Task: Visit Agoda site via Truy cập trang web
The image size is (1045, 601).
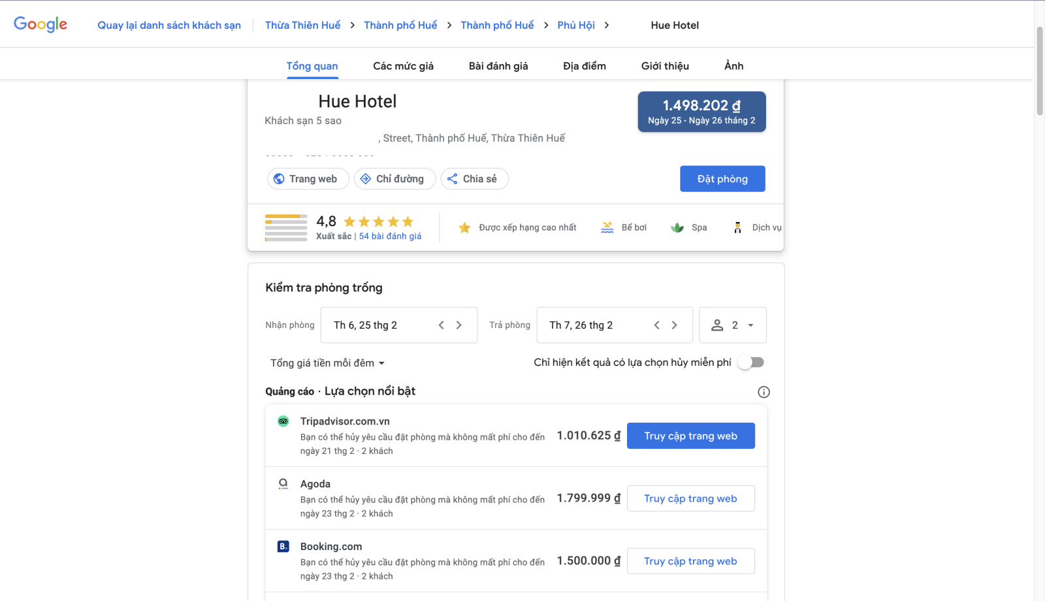Action: [x=691, y=498]
